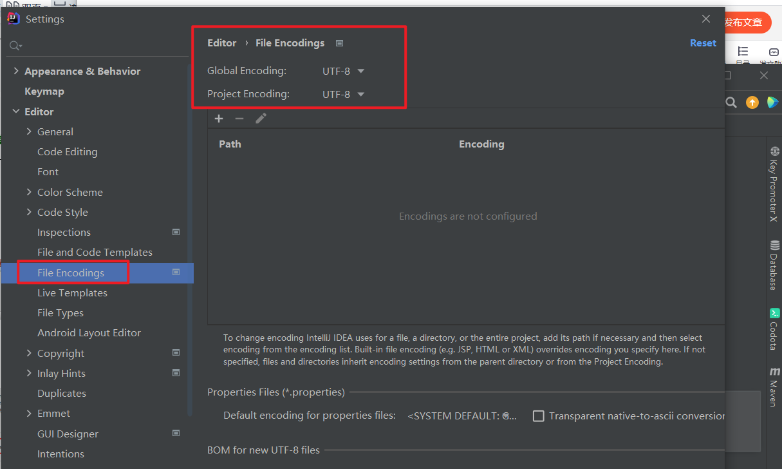
Task: Click the Path column header
Action: [230, 144]
